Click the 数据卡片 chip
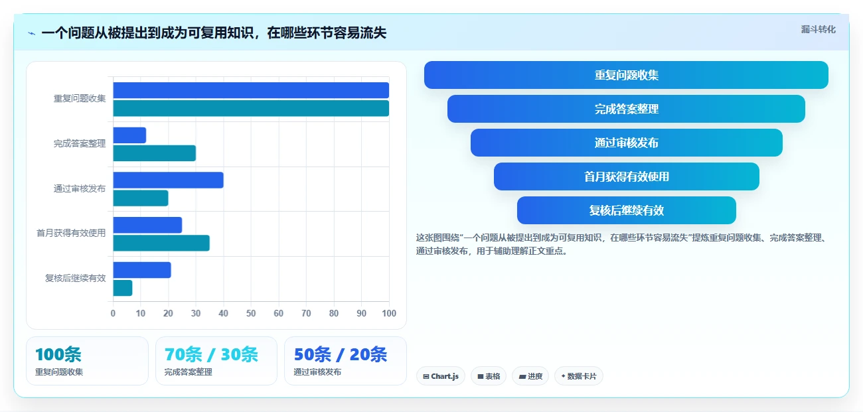The width and height of the screenshot is (863, 412). 579,376
